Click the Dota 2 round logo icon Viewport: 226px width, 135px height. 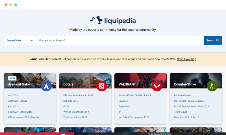click(x=102, y=86)
